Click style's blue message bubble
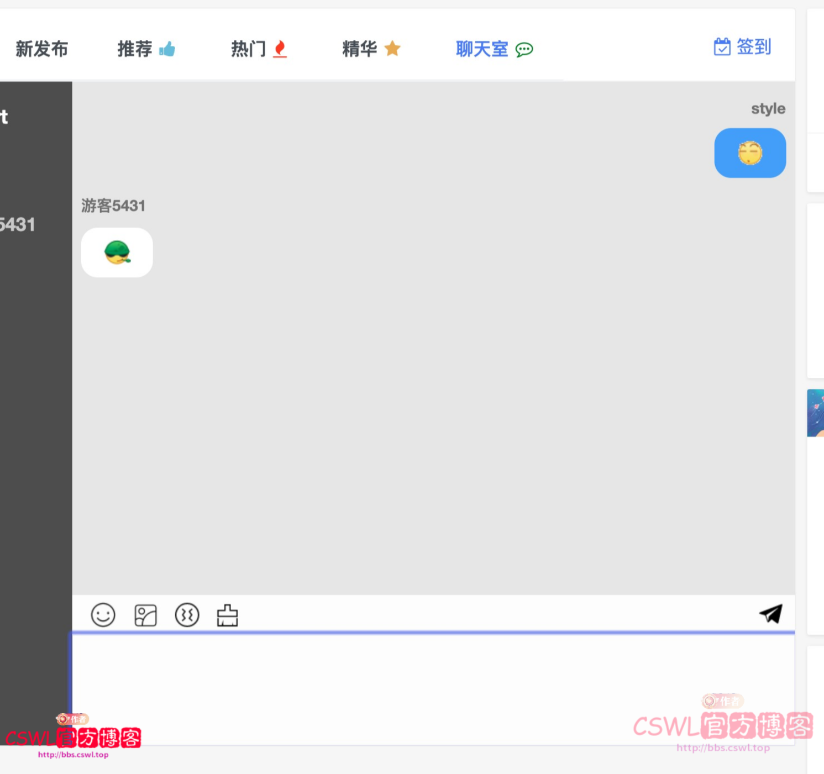 [750, 153]
